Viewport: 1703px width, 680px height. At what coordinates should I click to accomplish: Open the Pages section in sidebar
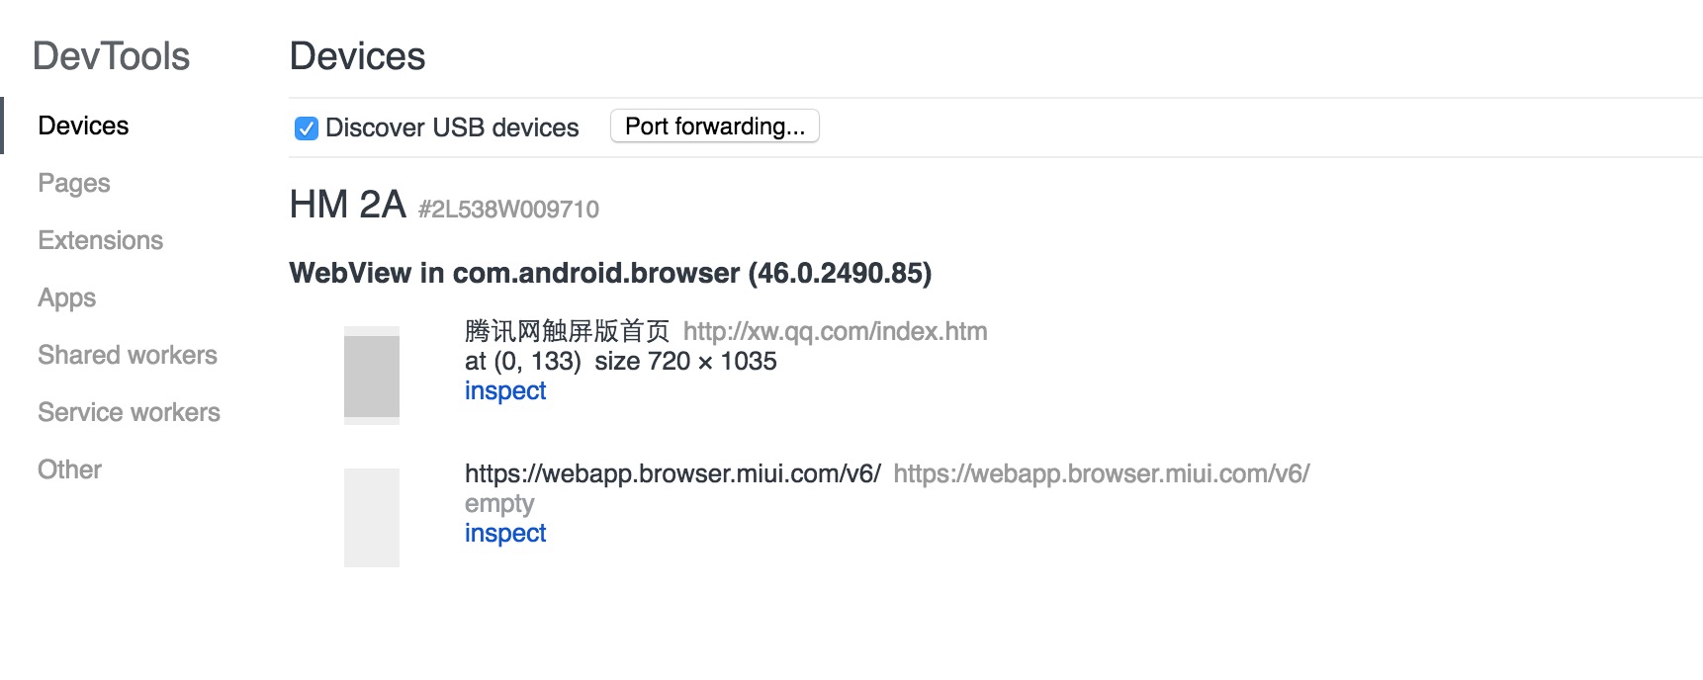[74, 183]
